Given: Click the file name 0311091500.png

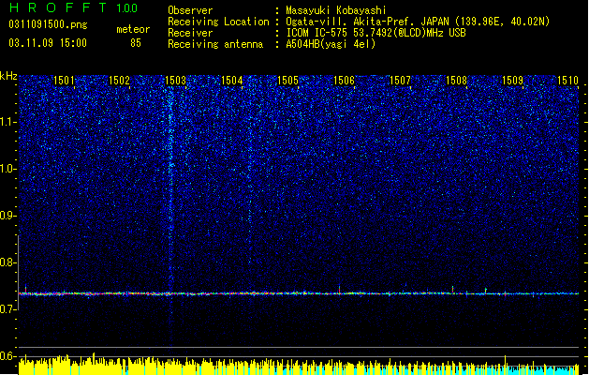Looking at the screenshot, I should (48, 24).
